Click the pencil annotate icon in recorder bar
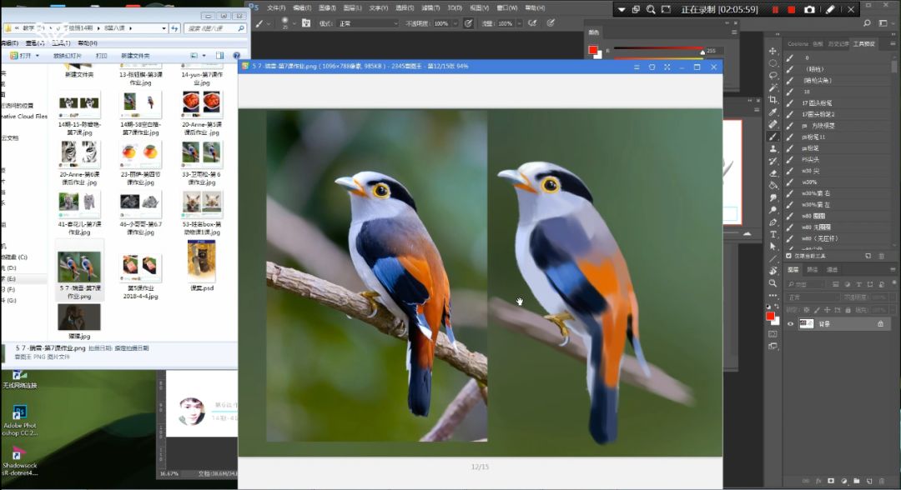 830,9
